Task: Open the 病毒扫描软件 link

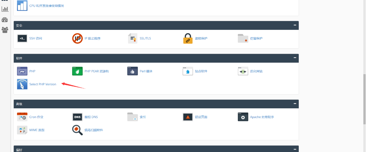Action: click(94, 130)
